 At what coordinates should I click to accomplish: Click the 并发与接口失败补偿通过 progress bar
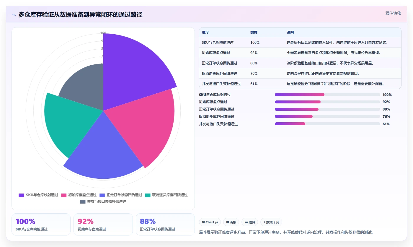pos(327,124)
